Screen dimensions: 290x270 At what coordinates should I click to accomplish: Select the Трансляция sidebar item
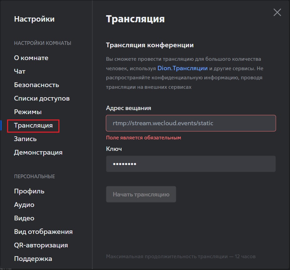coord(33,126)
